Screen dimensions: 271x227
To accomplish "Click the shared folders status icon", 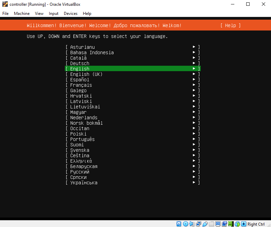I will tap(212, 224).
